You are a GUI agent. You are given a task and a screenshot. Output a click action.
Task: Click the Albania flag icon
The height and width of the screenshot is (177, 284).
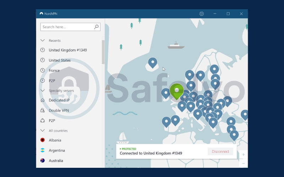[x=43, y=140]
